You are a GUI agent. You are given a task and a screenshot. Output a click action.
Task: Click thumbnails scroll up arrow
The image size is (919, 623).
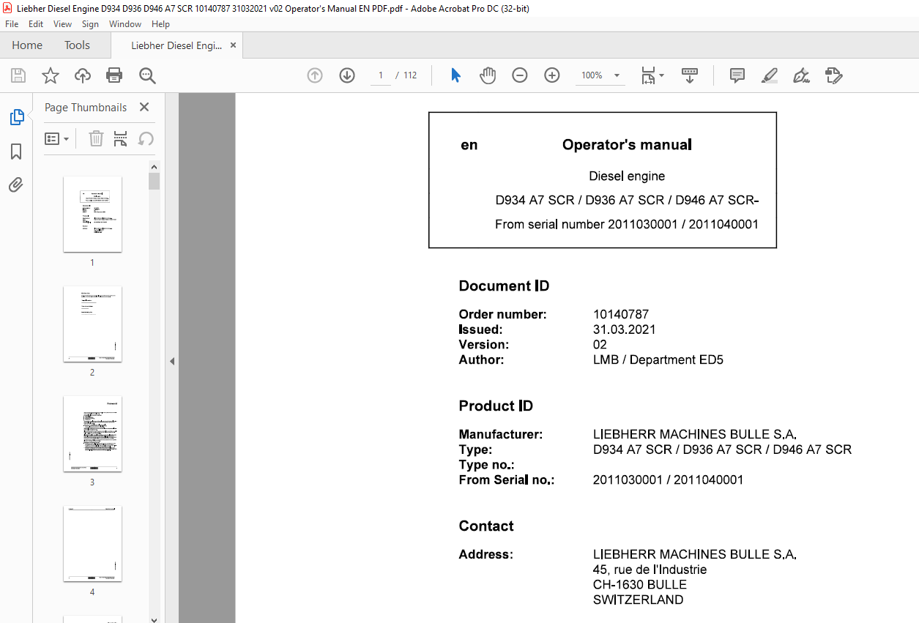click(x=154, y=165)
